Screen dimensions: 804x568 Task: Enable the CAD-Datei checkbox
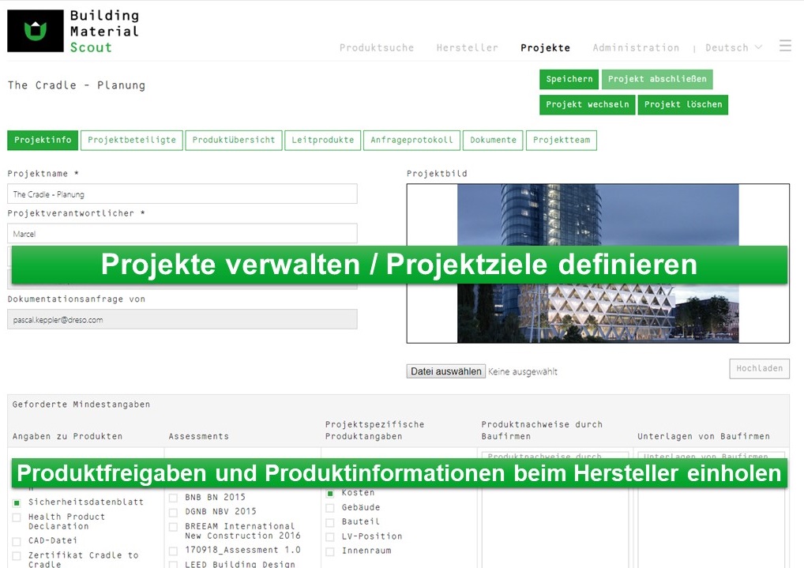pos(17,541)
